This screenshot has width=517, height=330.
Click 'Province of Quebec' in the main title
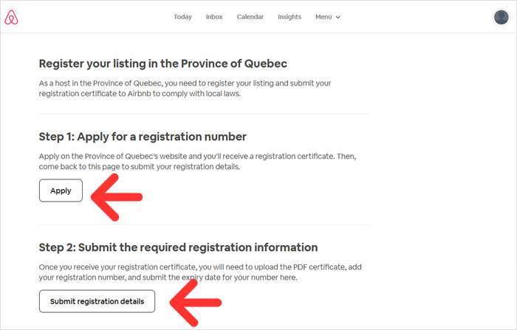pos(234,63)
